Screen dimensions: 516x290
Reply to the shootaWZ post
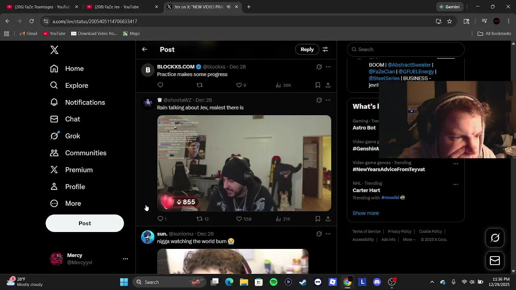(x=162, y=219)
